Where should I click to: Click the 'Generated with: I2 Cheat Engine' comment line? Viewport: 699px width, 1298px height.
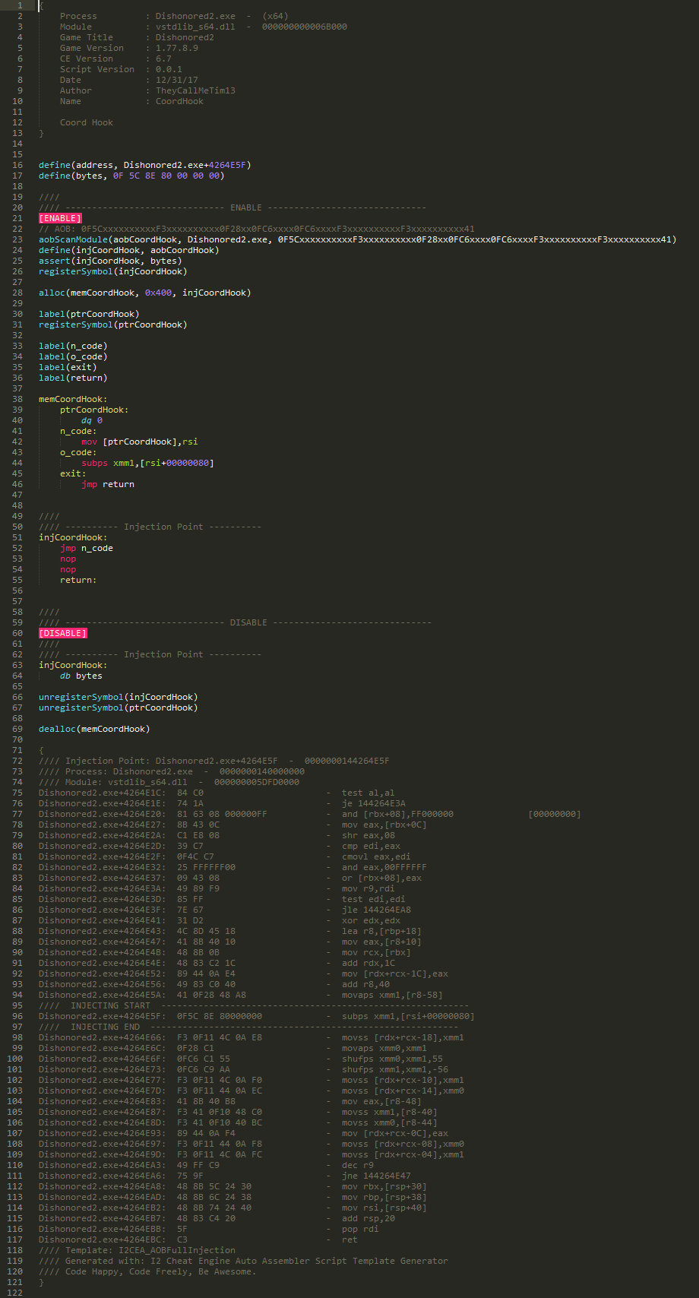(243, 1261)
